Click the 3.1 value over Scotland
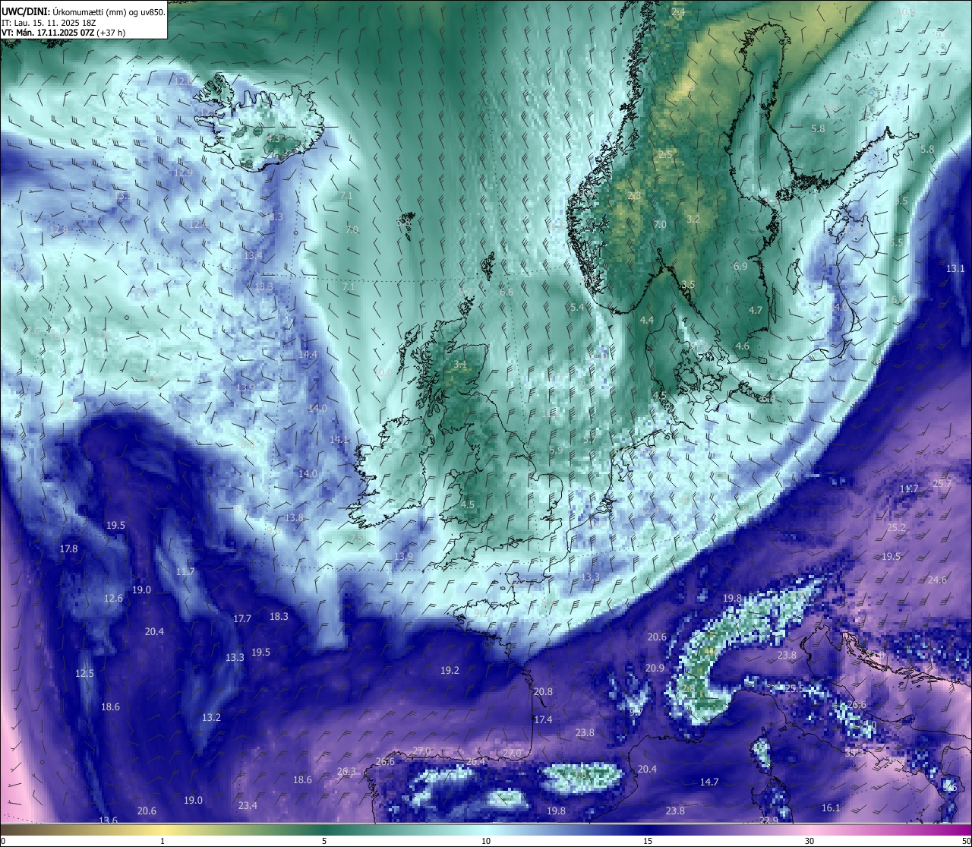This screenshot has width=972, height=847. (x=459, y=364)
